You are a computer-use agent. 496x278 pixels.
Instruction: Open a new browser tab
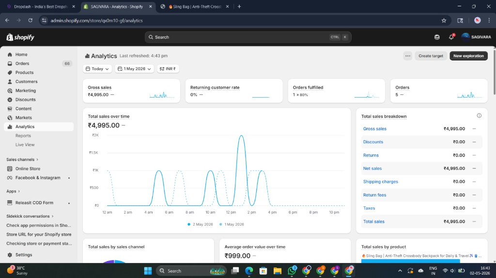pyautogui.click(x=239, y=7)
